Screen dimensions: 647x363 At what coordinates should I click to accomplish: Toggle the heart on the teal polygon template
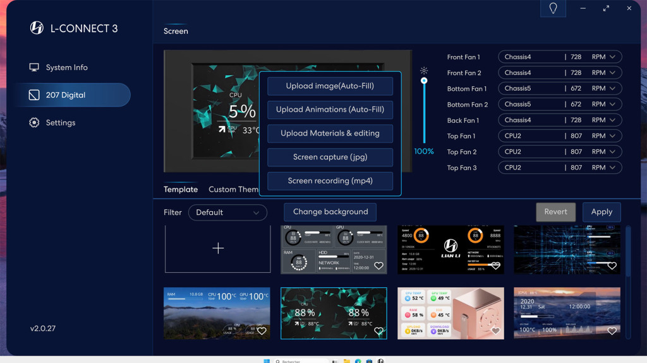[x=378, y=331]
